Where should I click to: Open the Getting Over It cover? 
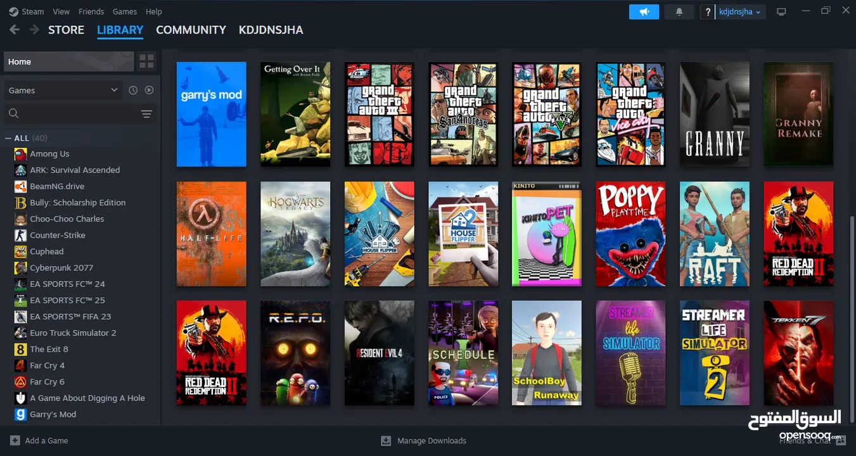point(295,114)
